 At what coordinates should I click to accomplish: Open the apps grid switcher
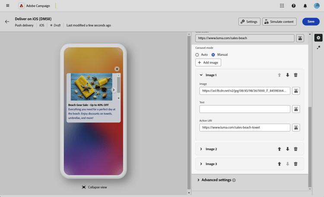pos(282,6)
